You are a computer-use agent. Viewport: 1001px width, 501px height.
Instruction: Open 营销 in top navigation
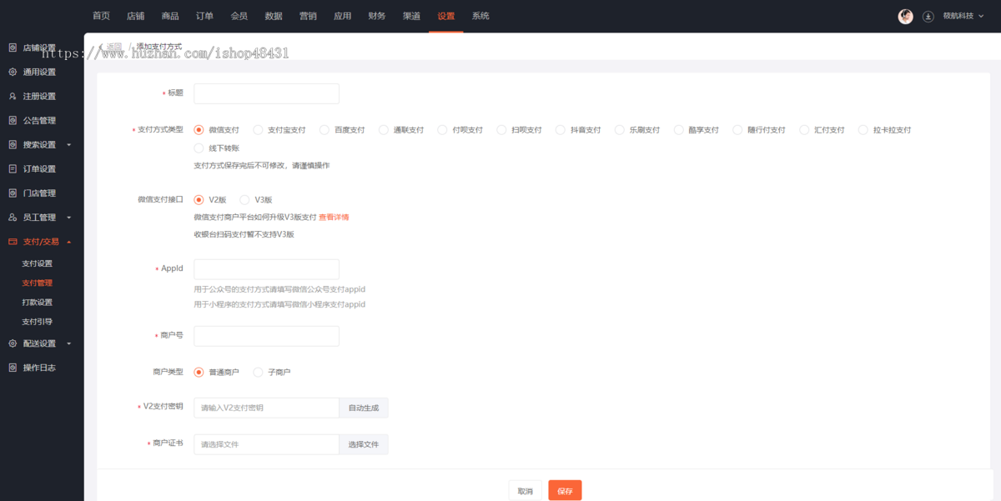pos(308,16)
